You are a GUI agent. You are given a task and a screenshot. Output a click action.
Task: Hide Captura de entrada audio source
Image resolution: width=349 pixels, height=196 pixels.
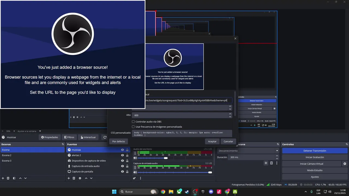122,166
